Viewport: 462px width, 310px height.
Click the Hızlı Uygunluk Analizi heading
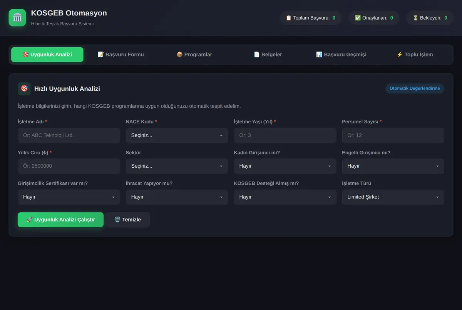tap(67, 89)
